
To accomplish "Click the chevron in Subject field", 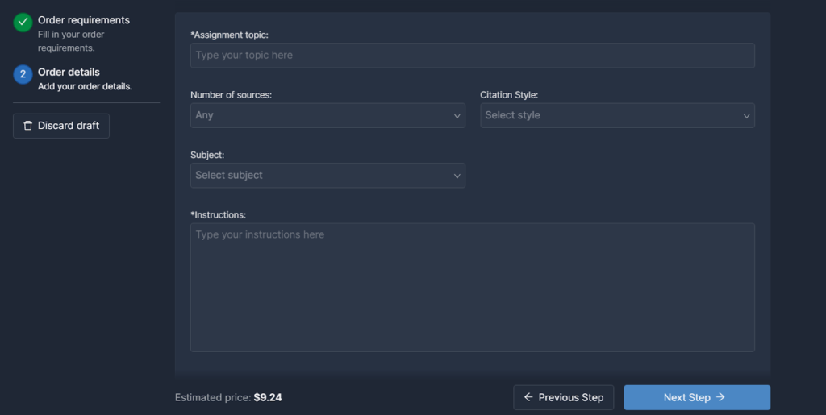I will coord(457,176).
